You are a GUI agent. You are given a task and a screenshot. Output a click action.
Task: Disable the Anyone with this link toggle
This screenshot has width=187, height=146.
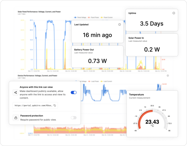pyautogui.click(x=73, y=93)
